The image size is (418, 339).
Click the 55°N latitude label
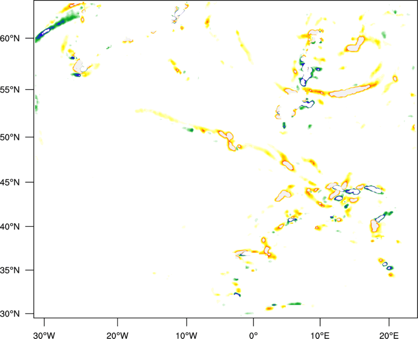point(10,90)
